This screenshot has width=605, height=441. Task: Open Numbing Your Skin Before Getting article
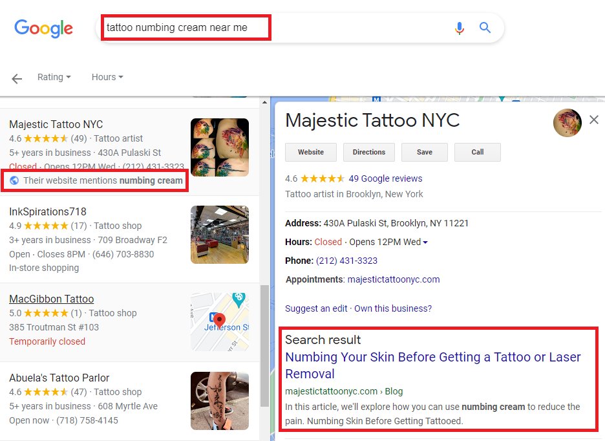432,365
